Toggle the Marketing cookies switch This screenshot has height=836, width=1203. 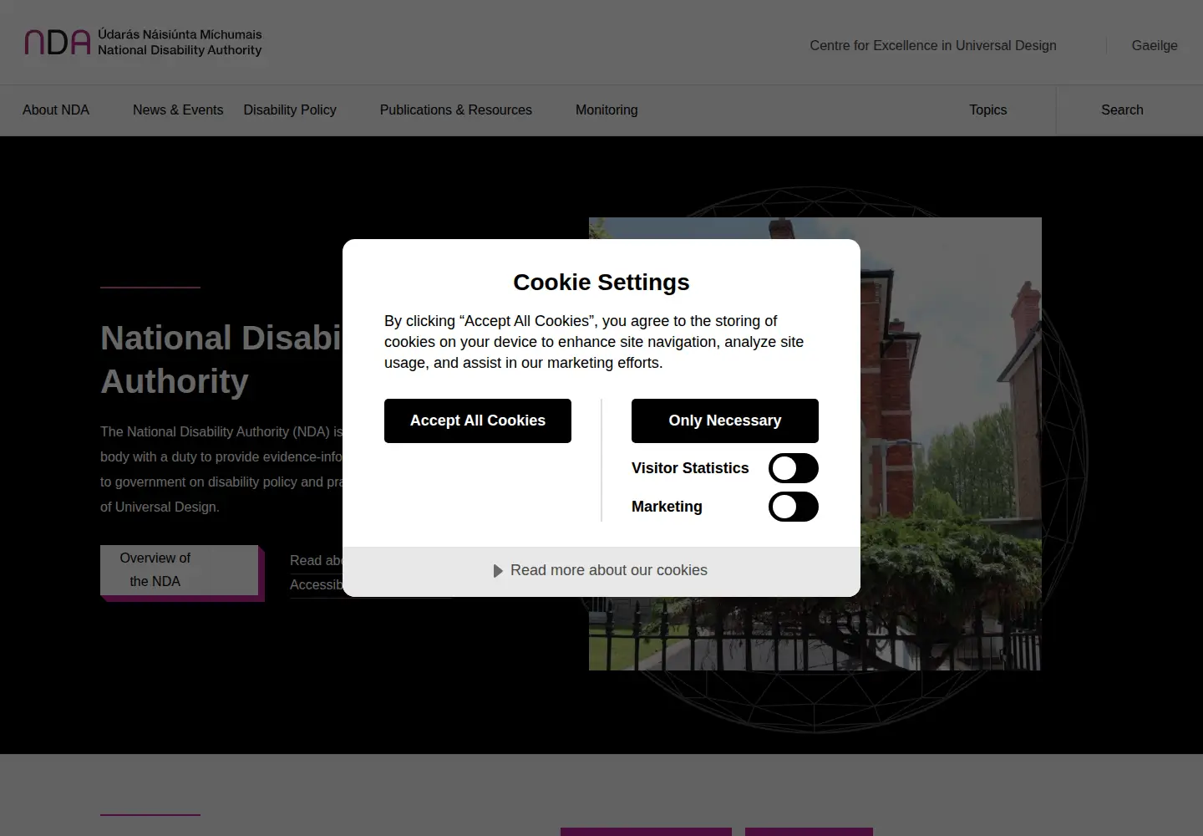click(793, 507)
